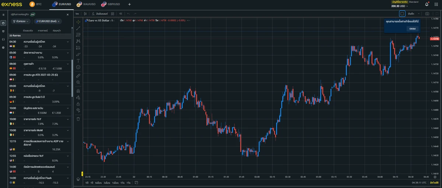Open the economic calendar sidebar icon
The image size is (442, 188).
(x=3, y=23)
